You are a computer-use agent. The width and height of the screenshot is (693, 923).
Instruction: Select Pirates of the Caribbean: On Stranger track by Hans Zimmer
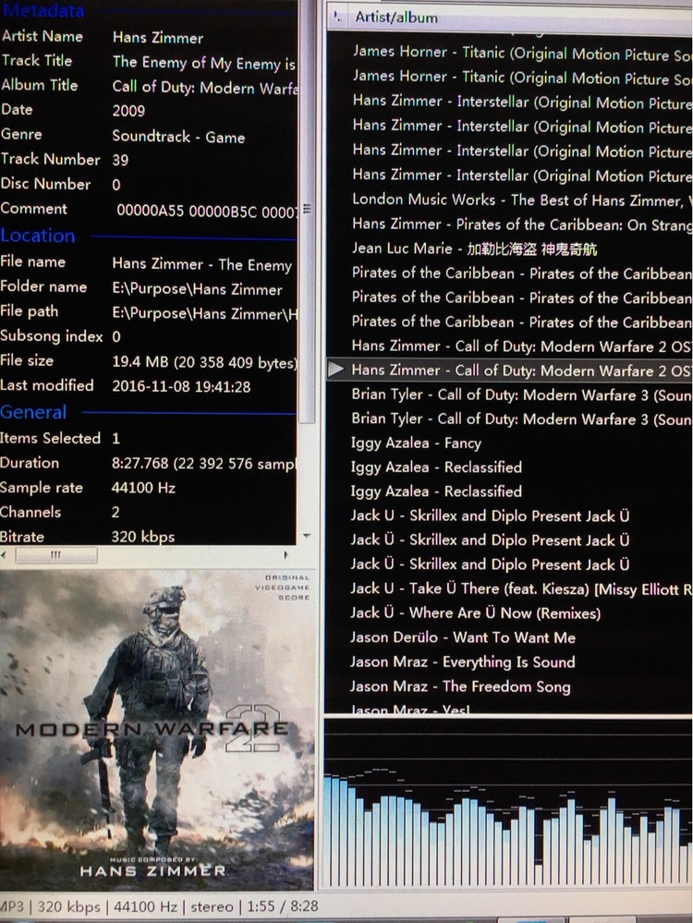509,225
